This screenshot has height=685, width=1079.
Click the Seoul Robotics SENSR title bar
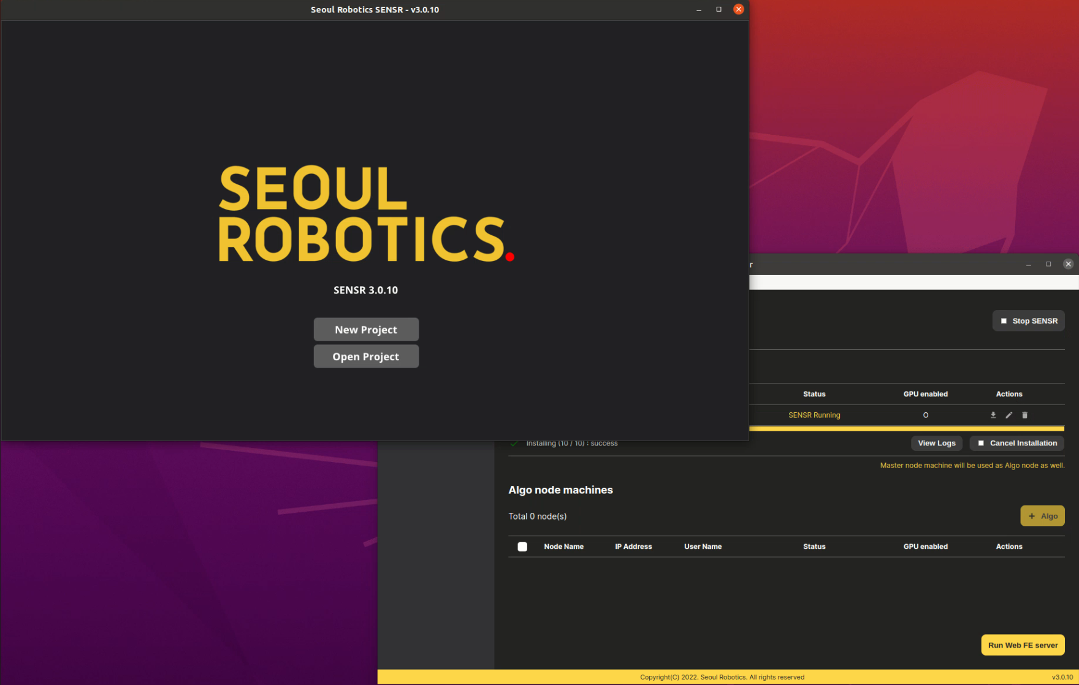click(x=375, y=9)
